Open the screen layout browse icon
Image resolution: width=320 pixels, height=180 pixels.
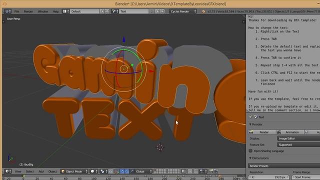pos(65,11)
